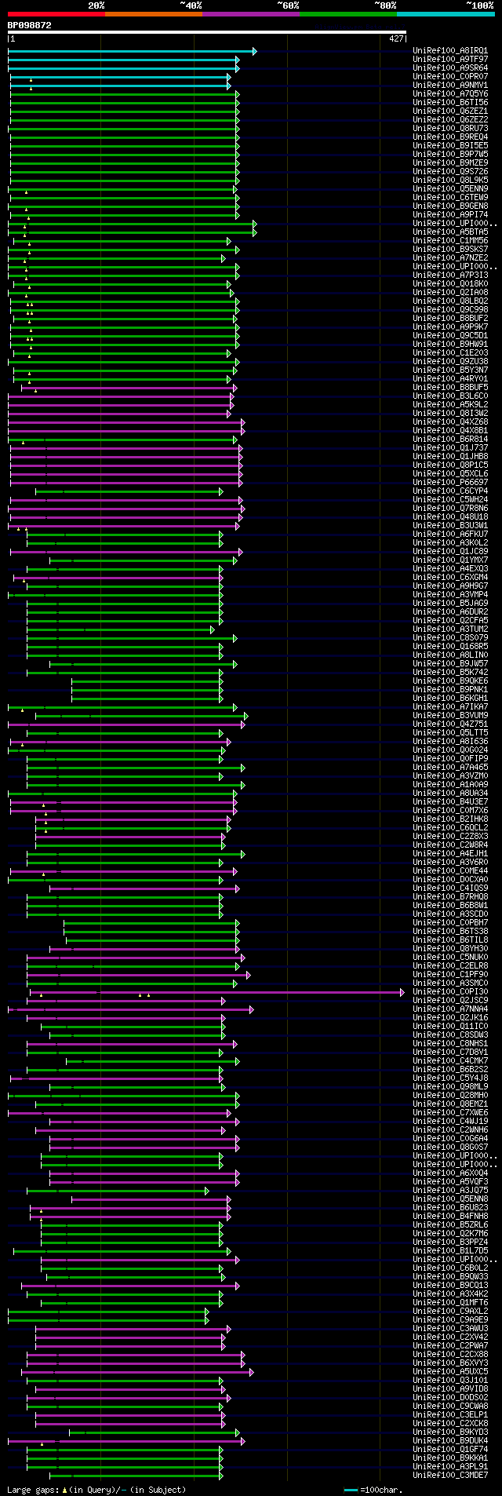Select hit label UniRef100_B8BUF5
Image resolution: width=502 pixels, height=1496 pixels.
tap(450, 388)
